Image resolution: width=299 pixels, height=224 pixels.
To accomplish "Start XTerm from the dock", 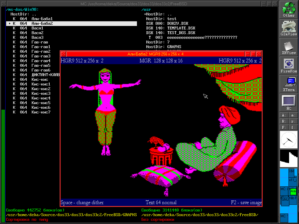I will point(289,84).
